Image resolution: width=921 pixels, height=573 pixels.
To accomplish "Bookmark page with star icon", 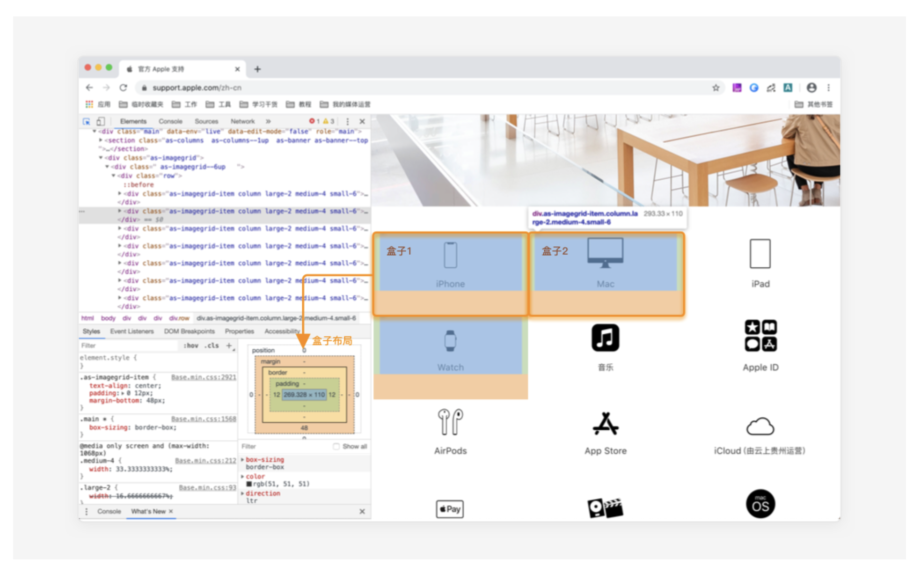I will pos(716,88).
